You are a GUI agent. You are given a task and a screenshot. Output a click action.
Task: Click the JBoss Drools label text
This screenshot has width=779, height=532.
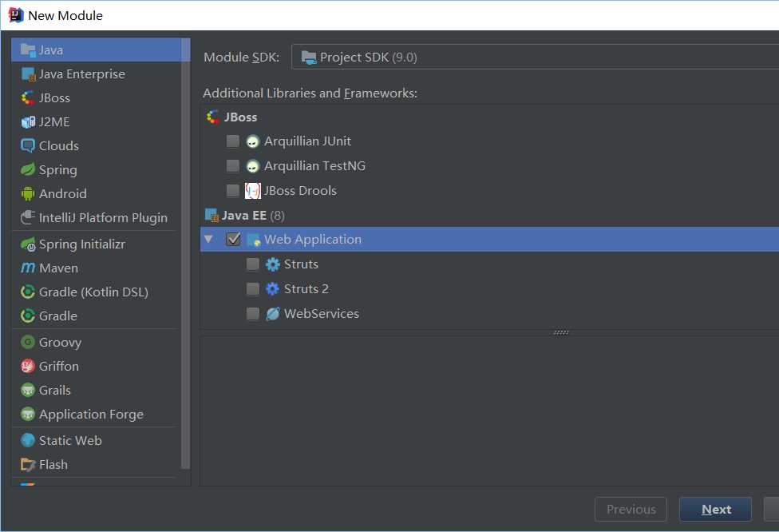pos(300,191)
